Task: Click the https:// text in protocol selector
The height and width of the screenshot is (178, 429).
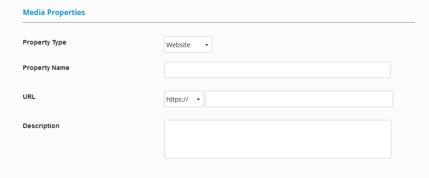Action: pyautogui.click(x=177, y=99)
